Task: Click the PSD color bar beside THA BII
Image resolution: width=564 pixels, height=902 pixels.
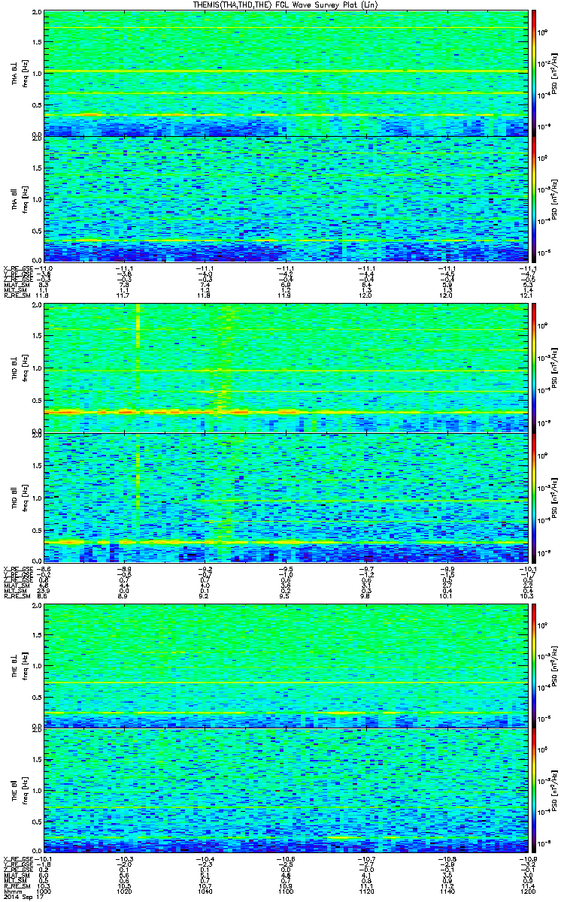Action: coord(534,199)
